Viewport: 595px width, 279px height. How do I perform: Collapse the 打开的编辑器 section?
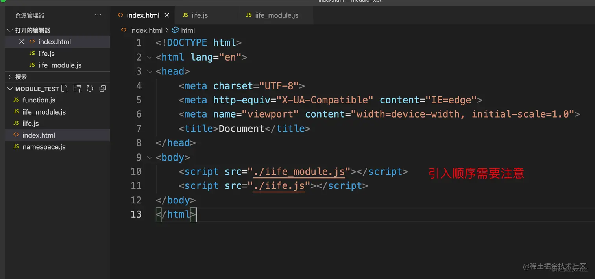tap(10, 30)
